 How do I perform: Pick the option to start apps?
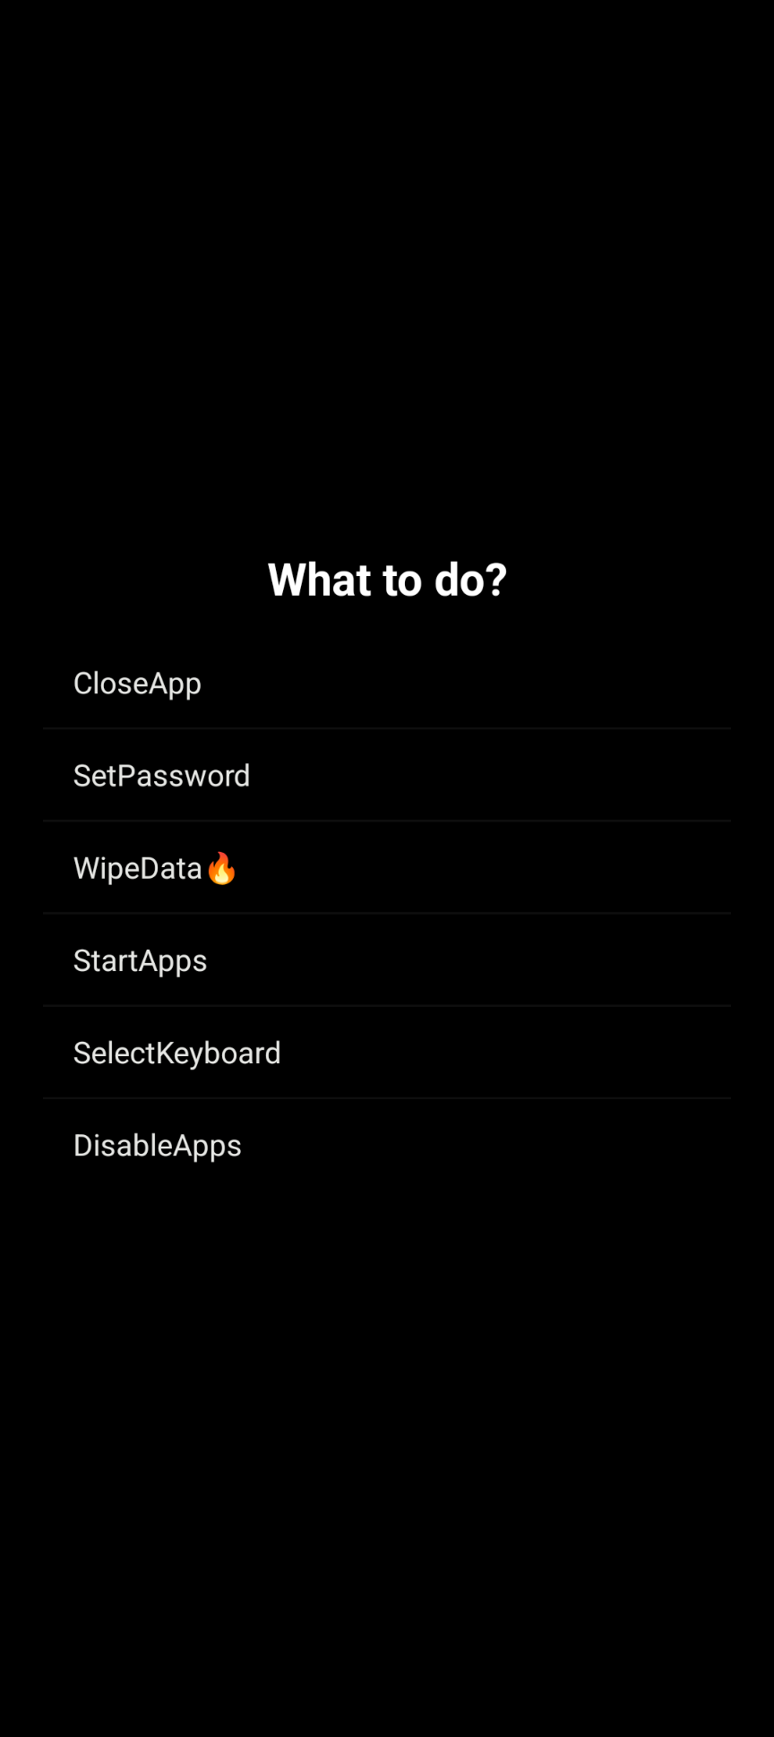pyautogui.click(x=140, y=960)
